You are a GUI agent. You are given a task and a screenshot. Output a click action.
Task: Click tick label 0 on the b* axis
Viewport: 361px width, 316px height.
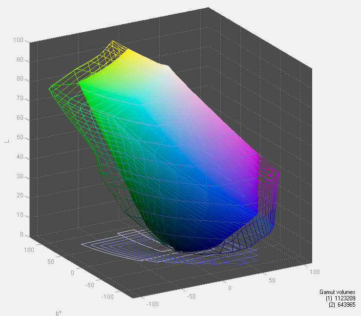[x=72, y=273]
